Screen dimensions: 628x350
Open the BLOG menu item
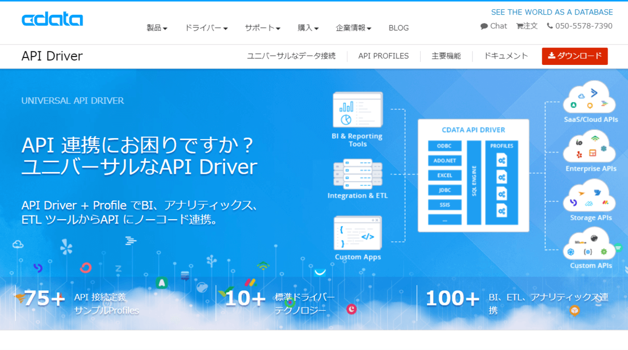point(399,28)
